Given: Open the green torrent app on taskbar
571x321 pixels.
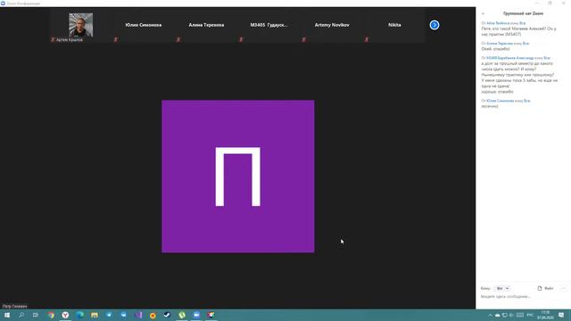Looking at the screenshot, I should point(182,315).
